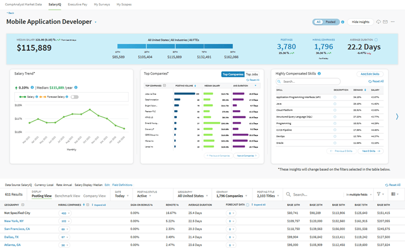
Task: Click Next 10 Companies button
Action: pyautogui.click(x=247, y=156)
